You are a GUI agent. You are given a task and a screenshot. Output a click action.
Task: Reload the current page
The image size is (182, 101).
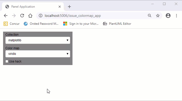pos(22,16)
